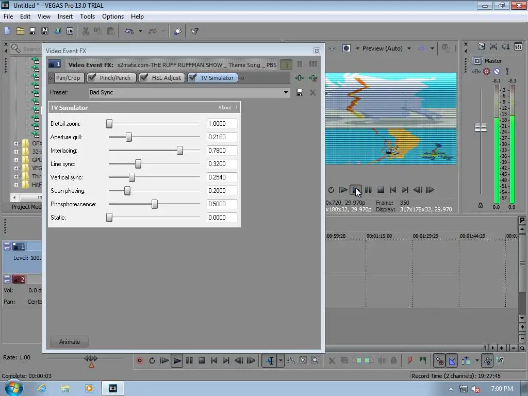528x396 pixels.
Task: Save the preset with the disk icon
Action: click(300, 92)
